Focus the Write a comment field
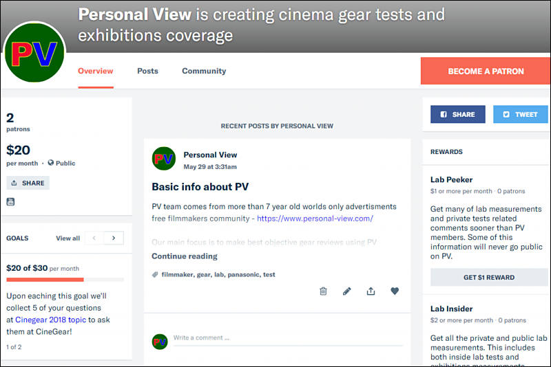Screen dimensions: 551x367 coord(288,339)
